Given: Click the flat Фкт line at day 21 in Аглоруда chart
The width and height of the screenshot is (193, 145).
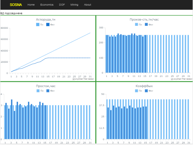Looking at the screenshot, I should [x=64, y=58].
